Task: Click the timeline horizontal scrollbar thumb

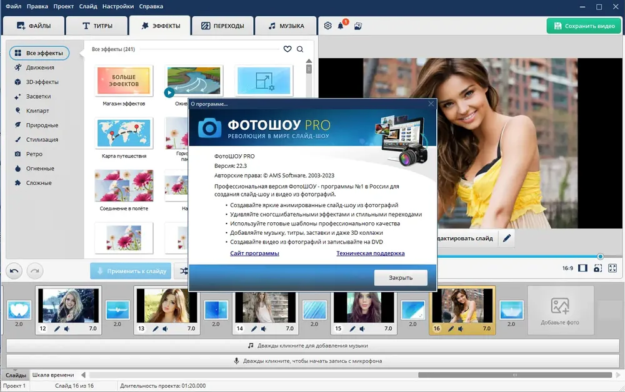Action: (x=514, y=375)
